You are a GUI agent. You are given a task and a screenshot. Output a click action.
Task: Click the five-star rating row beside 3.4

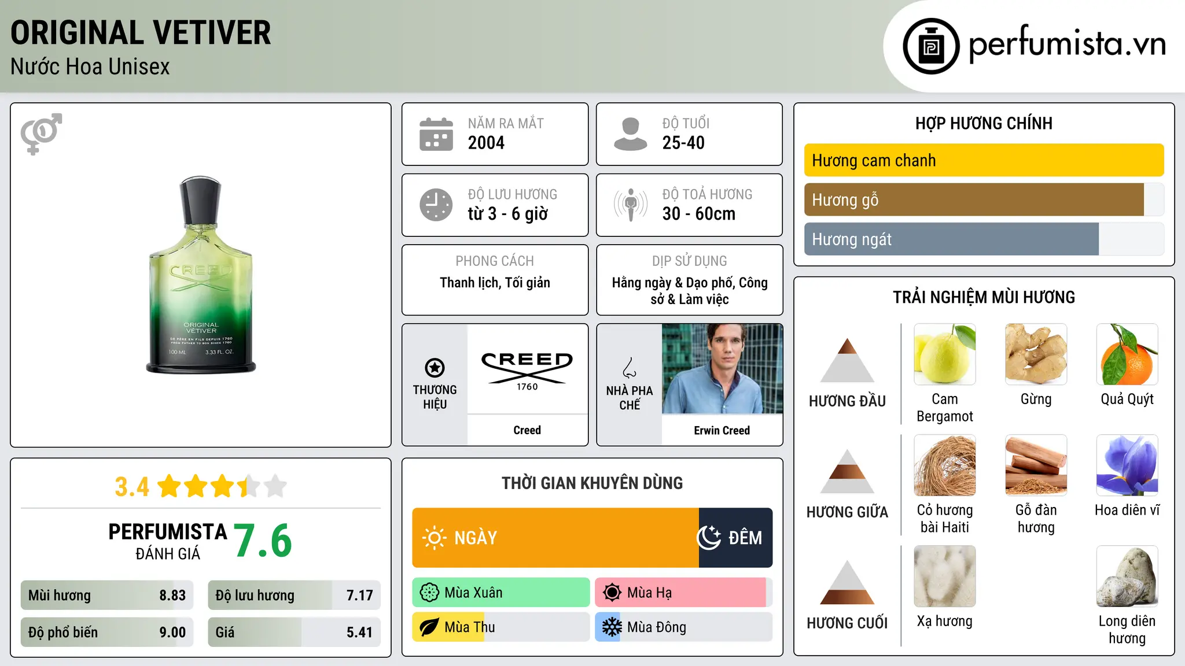[222, 486]
